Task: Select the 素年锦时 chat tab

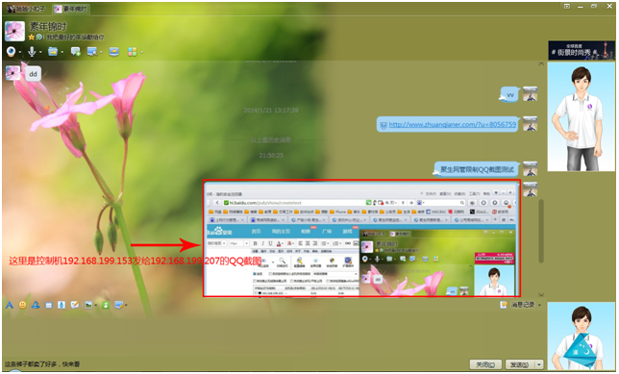Action: (x=71, y=9)
